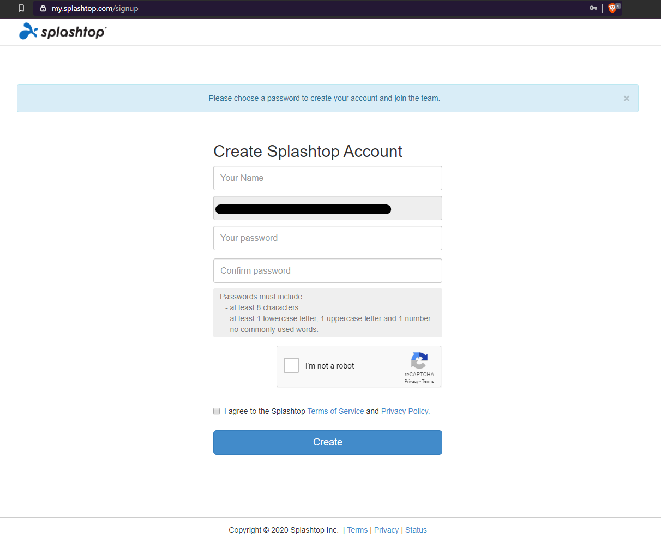The height and width of the screenshot is (549, 661).
Task: Click the Confirm password field
Action: 327,270
